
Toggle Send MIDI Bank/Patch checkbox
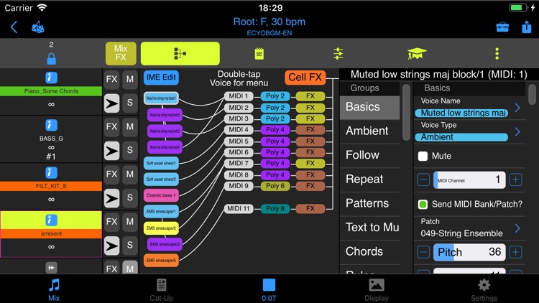point(423,205)
